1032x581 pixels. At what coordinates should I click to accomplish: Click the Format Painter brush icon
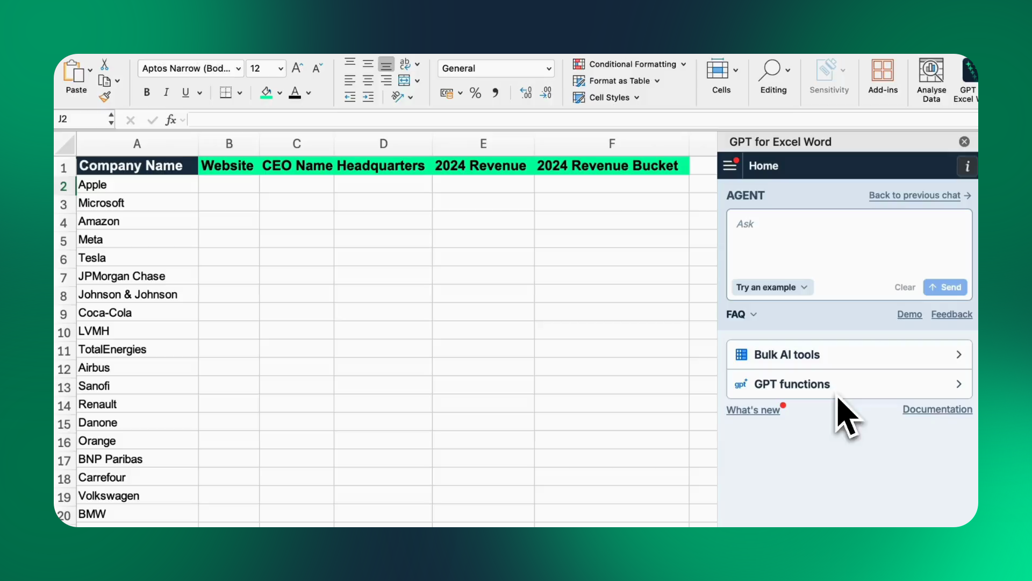(x=105, y=97)
